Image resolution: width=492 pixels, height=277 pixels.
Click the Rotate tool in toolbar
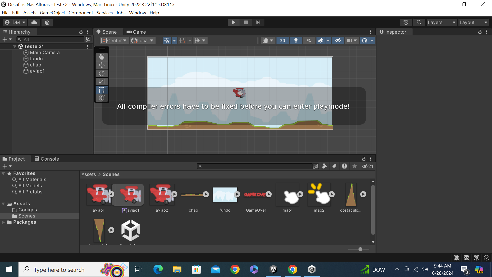click(x=101, y=73)
